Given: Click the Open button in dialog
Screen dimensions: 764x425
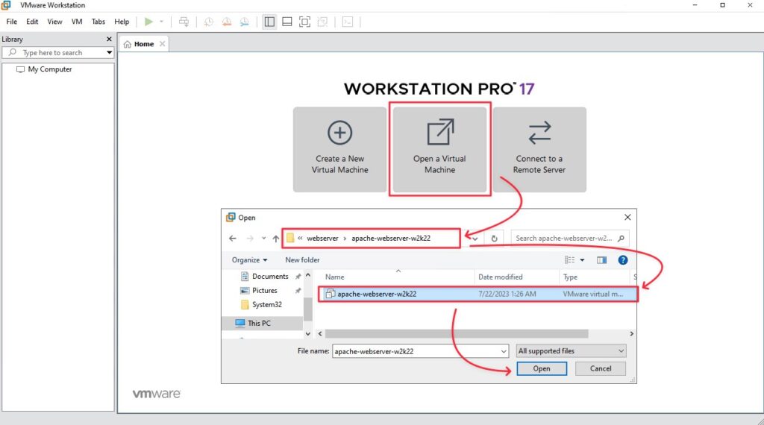Looking at the screenshot, I should (542, 368).
